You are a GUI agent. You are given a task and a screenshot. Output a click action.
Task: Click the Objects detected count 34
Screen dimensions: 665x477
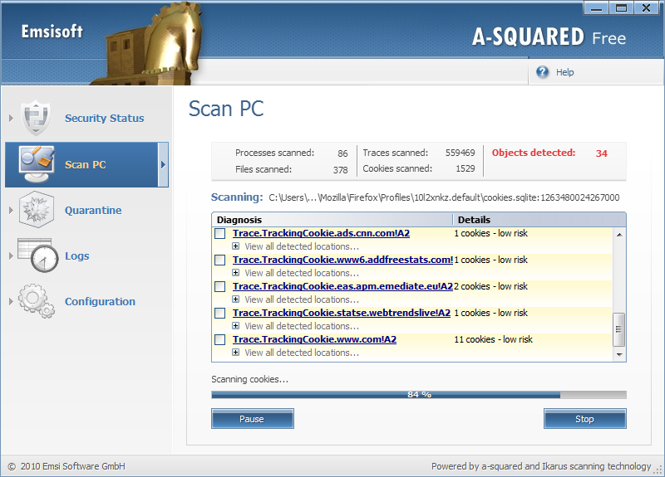[x=601, y=153]
